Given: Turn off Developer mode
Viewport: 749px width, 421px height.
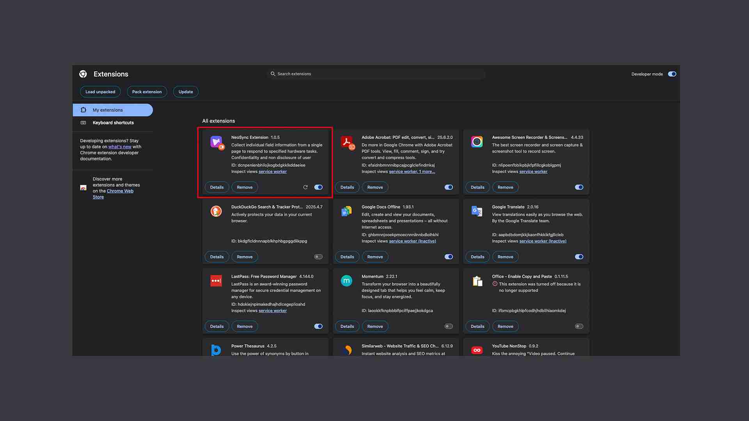Looking at the screenshot, I should 672,74.
